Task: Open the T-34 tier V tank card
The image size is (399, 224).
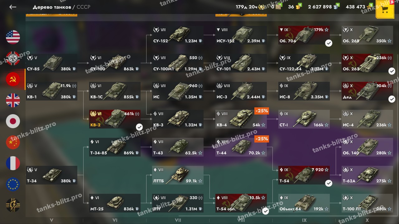Action: click(x=51, y=175)
